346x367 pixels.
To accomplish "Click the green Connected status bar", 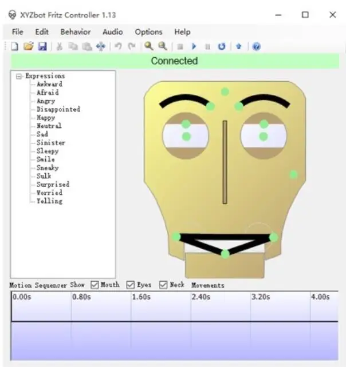I will [x=175, y=61].
